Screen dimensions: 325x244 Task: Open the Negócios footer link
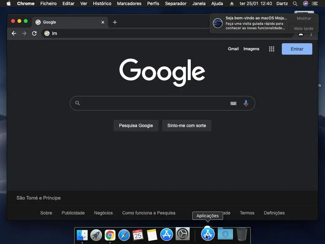(x=103, y=213)
